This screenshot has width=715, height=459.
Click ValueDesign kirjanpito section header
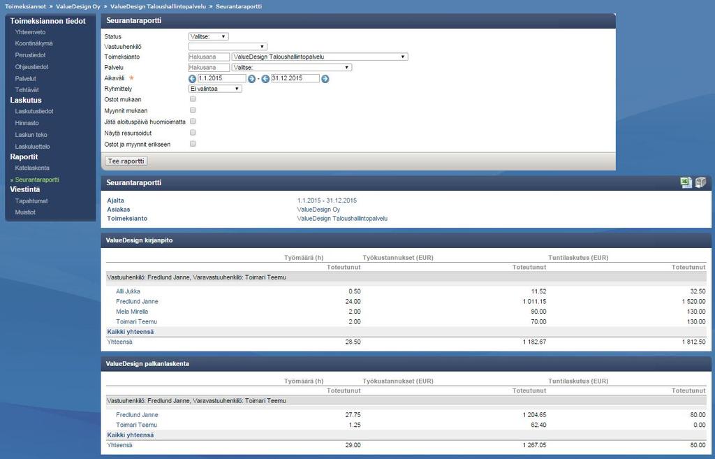pos(139,240)
